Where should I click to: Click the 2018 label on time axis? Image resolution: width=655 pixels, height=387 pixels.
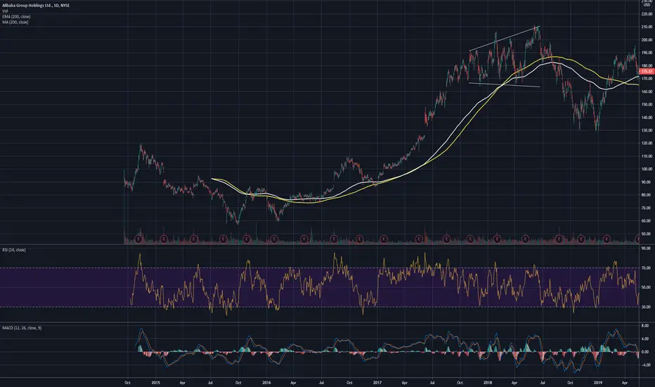coord(488,382)
